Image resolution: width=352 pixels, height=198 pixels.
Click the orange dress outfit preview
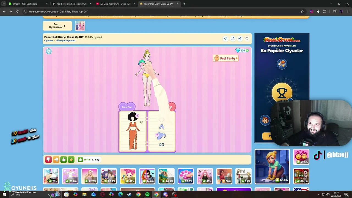tap(133, 131)
